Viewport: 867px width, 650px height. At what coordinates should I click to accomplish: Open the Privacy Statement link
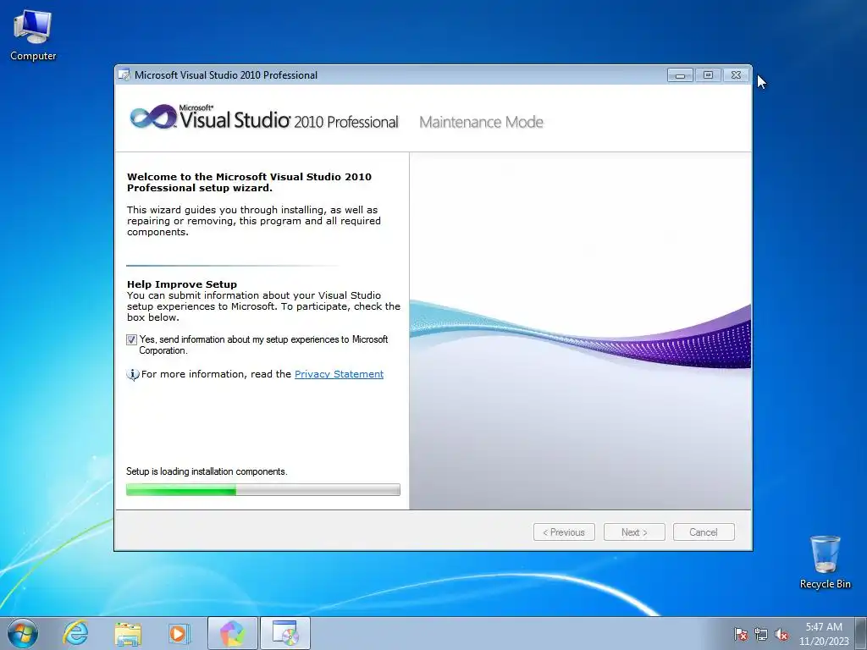tap(339, 374)
